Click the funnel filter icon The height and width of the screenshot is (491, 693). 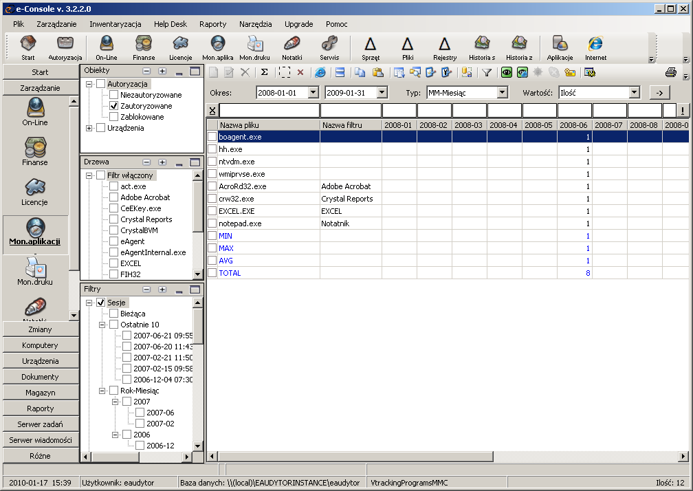point(487,72)
